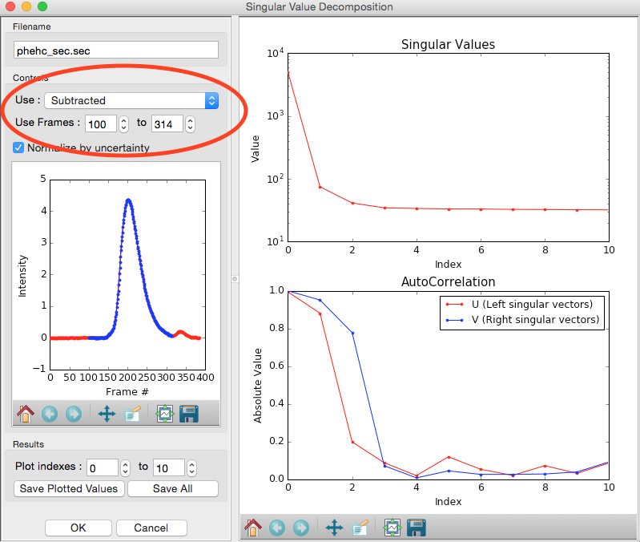Click the Save Plotted Values button

[x=69, y=488]
